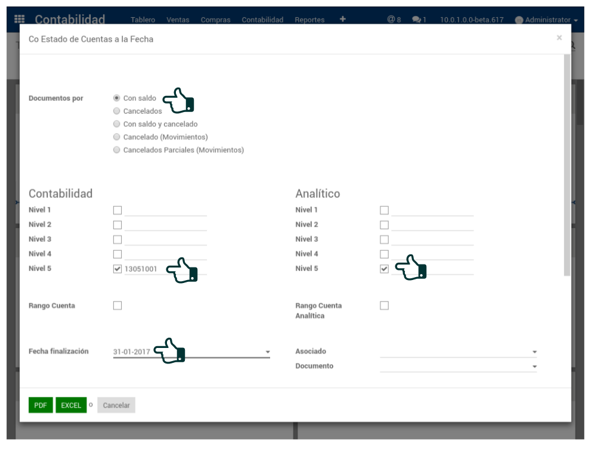The image size is (610, 457).
Task: Open the Reportes menu
Action: (309, 20)
